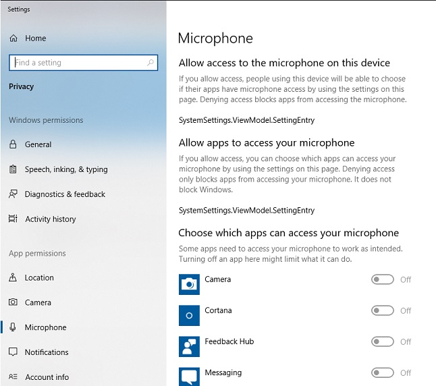Click the Home icon in sidebar
Screen dimensions: 436x386
(x=13, y=38)
